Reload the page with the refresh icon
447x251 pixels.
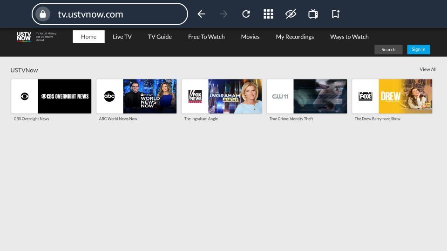[246, 14]
